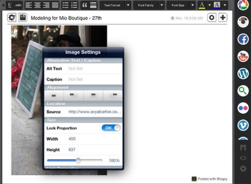This screenshot has height=184, width=251.
Task: Open Font Family dropdown arrow
Action: coord(162,5)
